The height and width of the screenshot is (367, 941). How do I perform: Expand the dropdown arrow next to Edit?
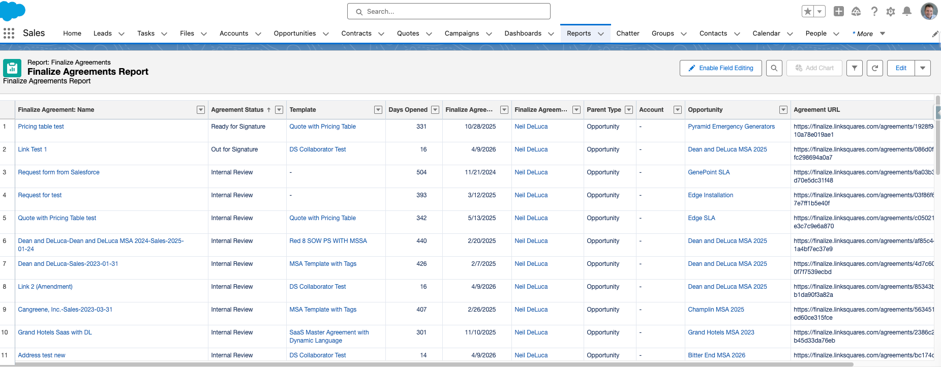point(922,68)
